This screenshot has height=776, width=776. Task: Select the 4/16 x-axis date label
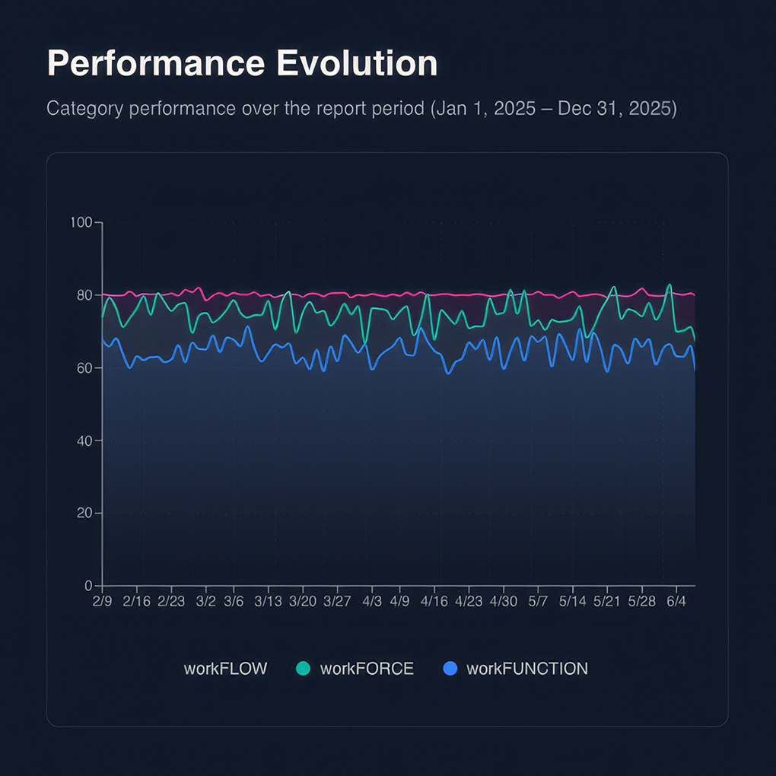434,601
